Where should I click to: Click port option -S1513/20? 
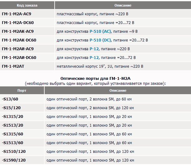12,125
